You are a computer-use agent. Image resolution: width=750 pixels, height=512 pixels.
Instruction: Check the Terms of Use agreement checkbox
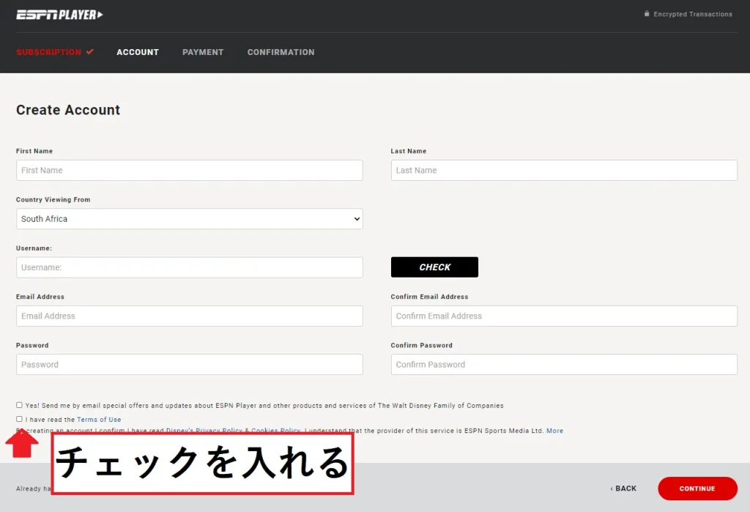[19, 419]
